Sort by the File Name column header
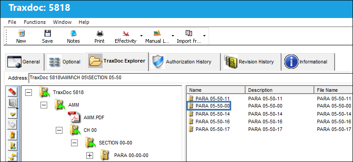353x162 pixels. point(333,90)
